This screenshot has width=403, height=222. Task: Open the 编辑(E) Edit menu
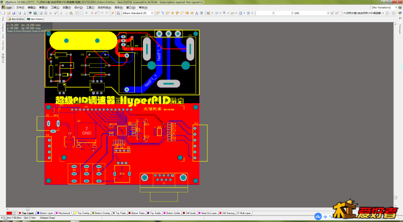tap(32, 8)
